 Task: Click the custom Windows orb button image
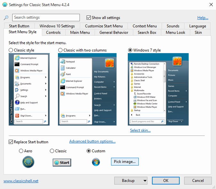click(x=96, y=162)
